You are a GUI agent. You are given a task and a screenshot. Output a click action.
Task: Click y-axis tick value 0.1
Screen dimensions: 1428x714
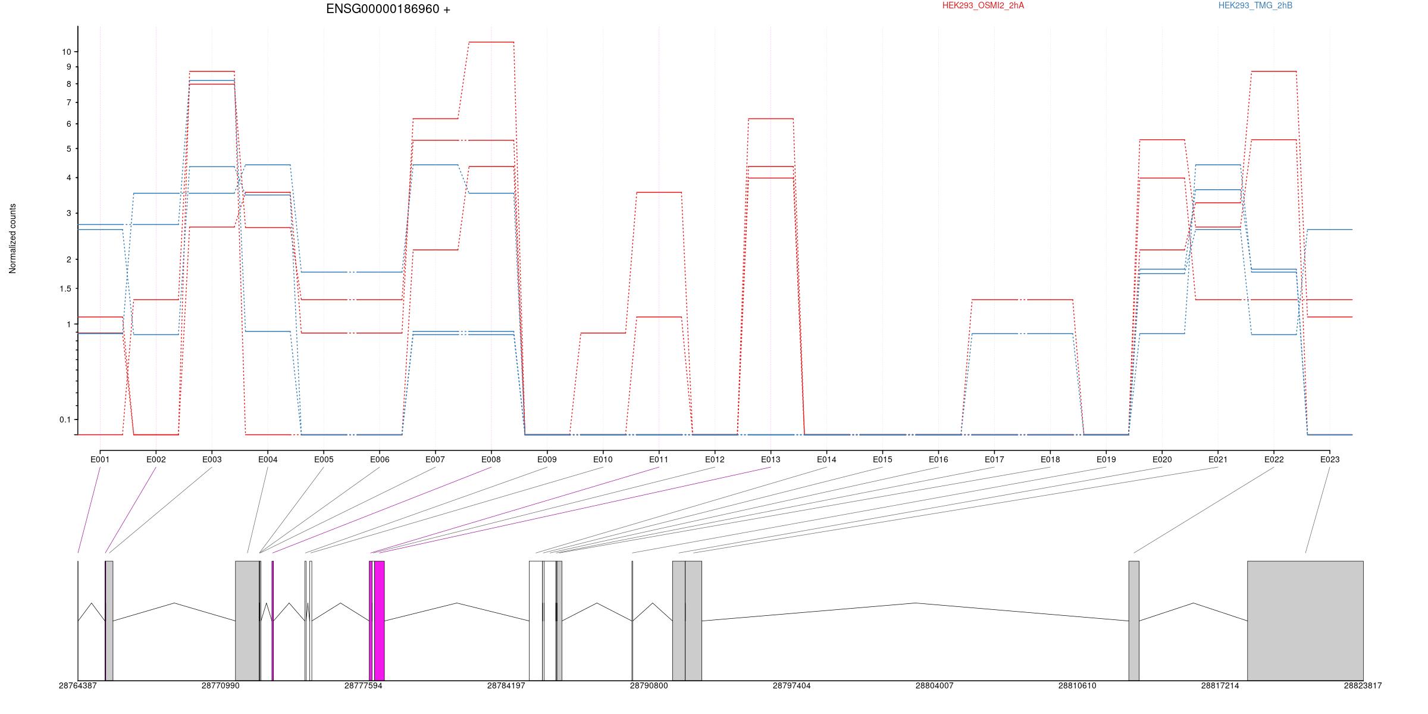pos(65,420)
